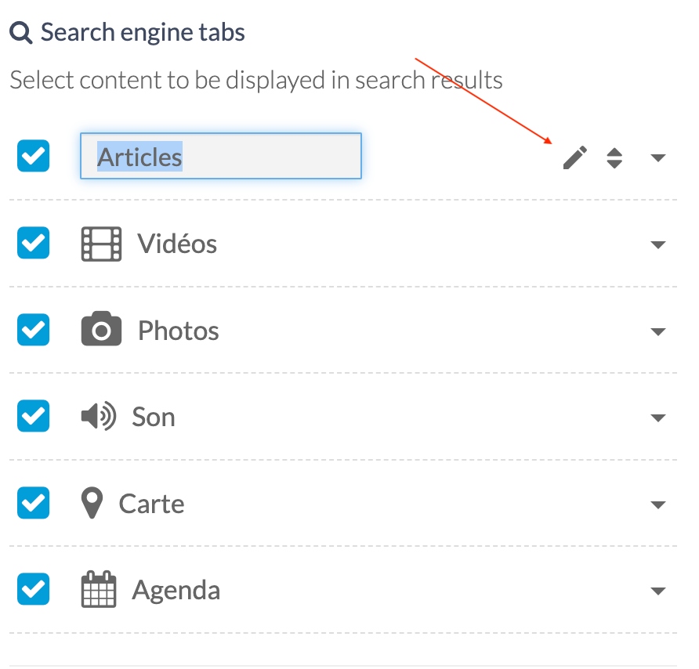The width and height of the screenshot is (699, 669).
Task: Click the speaker icon beside Son
Action: (x=99, y=416)
